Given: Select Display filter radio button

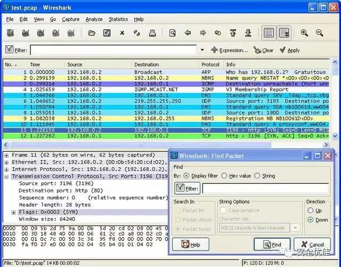Looking at the screenshot, I should pos(186,176).
